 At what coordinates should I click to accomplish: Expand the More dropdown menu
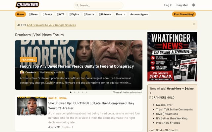tap(121, 14)
